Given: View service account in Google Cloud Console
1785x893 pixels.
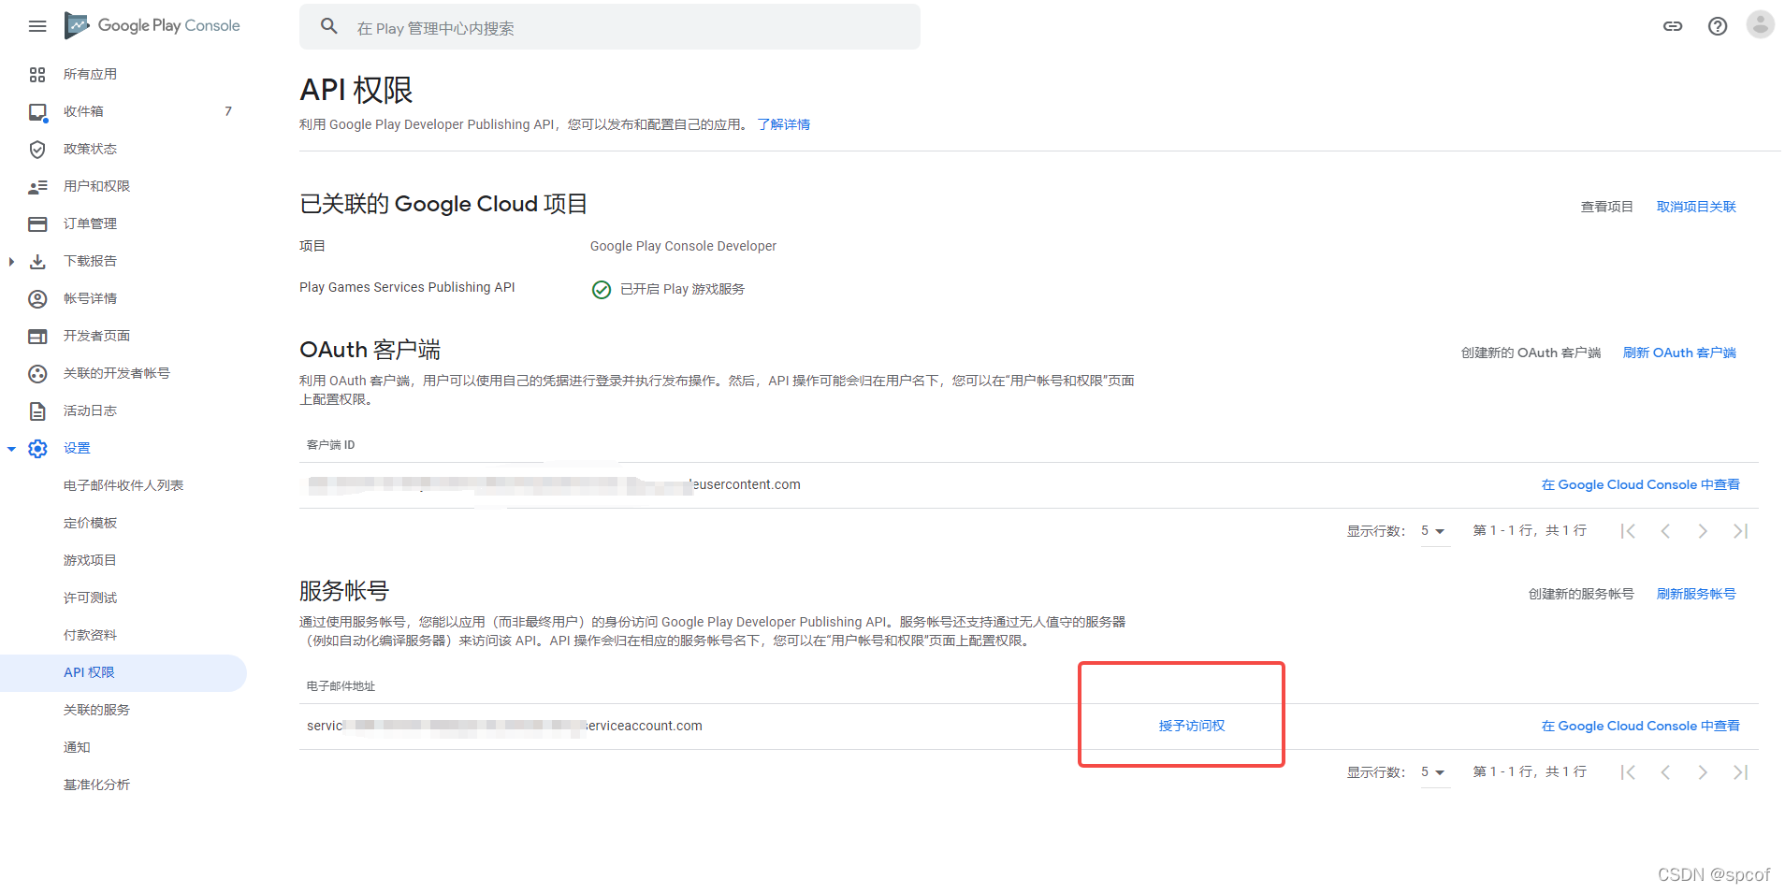Looking at the screenshot, I should (1640, 726).
